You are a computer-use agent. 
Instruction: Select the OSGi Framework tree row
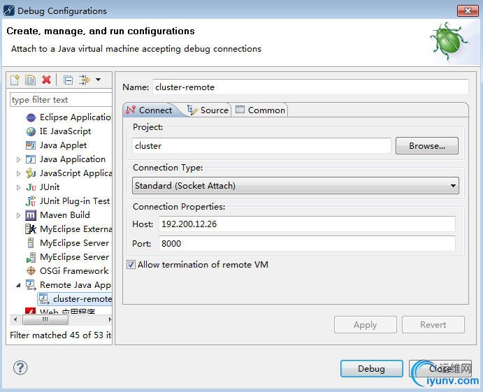pos(67,271)
